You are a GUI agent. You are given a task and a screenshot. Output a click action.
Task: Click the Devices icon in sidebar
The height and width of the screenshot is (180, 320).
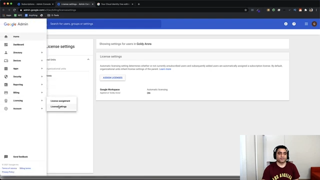(6, 60)
